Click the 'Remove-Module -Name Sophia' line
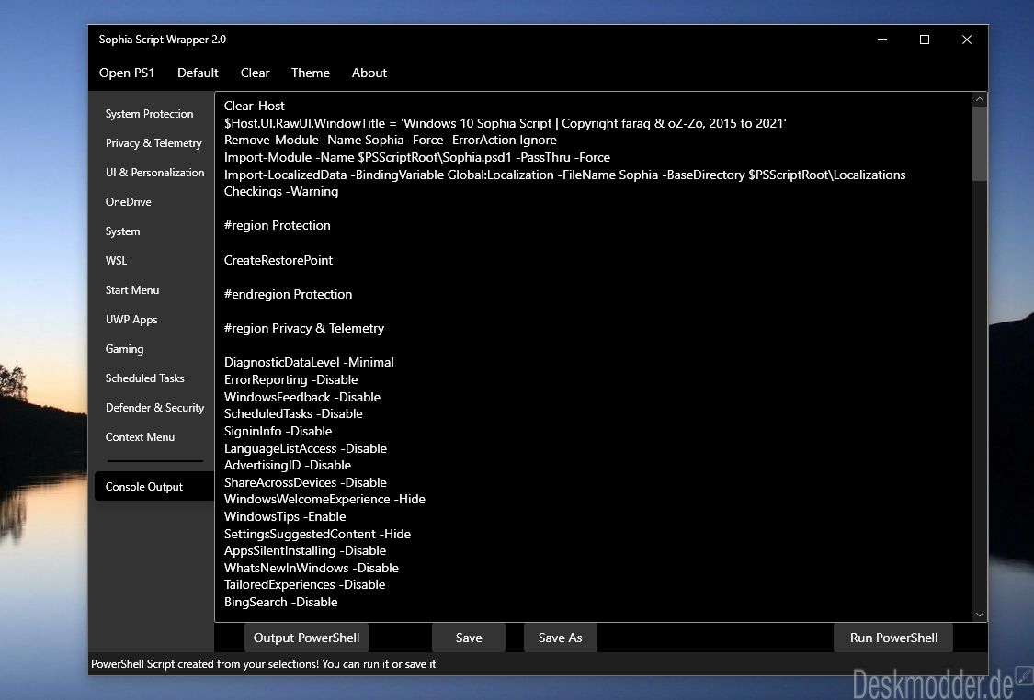The width and height of the screenshot is (1034, 700). (x=391, y=141)
